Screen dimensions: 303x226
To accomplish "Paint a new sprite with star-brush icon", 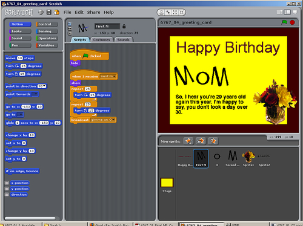I will tap(188, 141).
